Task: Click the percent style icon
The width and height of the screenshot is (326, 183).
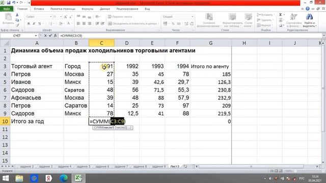Action: (x=173, y=24)
